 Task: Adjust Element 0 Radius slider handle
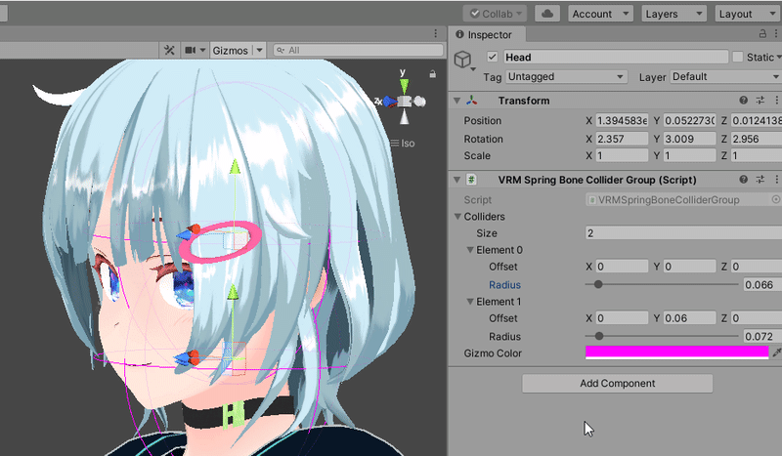click(598, 284)
